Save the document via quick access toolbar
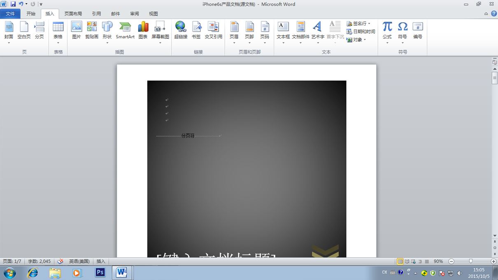The height and width of the screenshot is (280, 498). [x=13, y=4]
